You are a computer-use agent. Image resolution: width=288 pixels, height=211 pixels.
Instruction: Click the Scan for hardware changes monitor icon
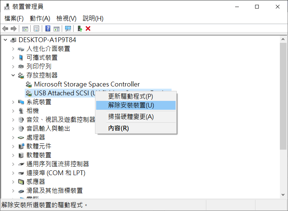tap(68, 28)
